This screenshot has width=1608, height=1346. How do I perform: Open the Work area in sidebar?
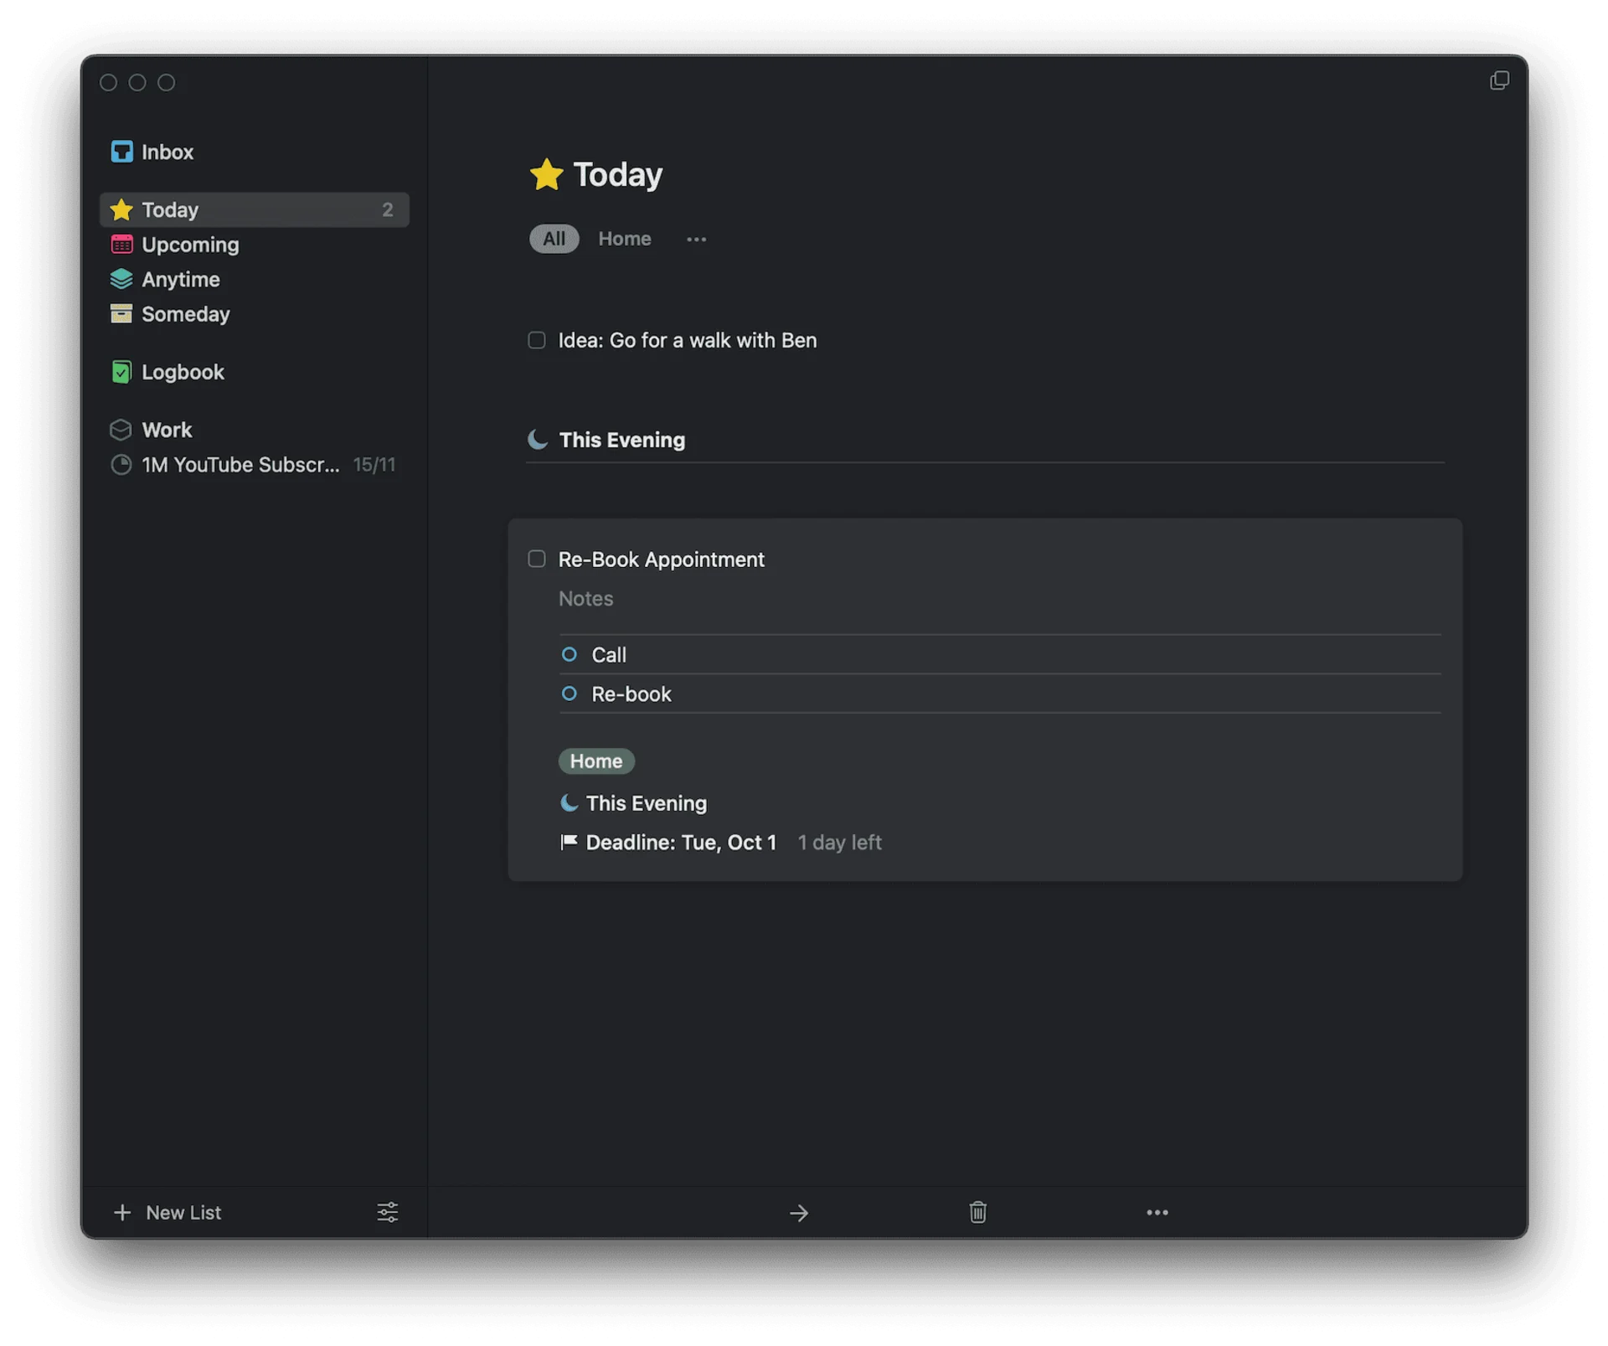(166, 430)
